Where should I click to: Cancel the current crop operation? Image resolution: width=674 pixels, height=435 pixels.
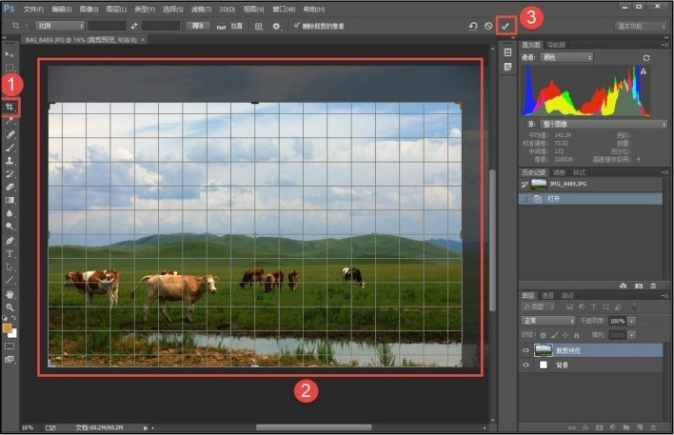pos(488,27)
